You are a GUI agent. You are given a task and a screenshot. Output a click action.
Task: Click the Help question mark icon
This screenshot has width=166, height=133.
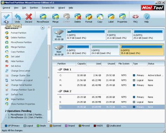(146, 18)
